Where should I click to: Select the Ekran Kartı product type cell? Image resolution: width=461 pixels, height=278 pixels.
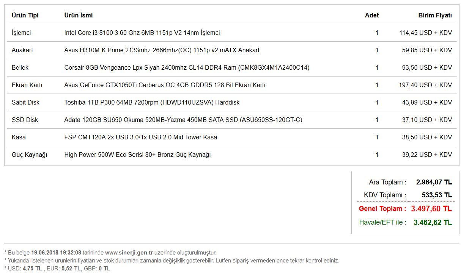point(27,85)
